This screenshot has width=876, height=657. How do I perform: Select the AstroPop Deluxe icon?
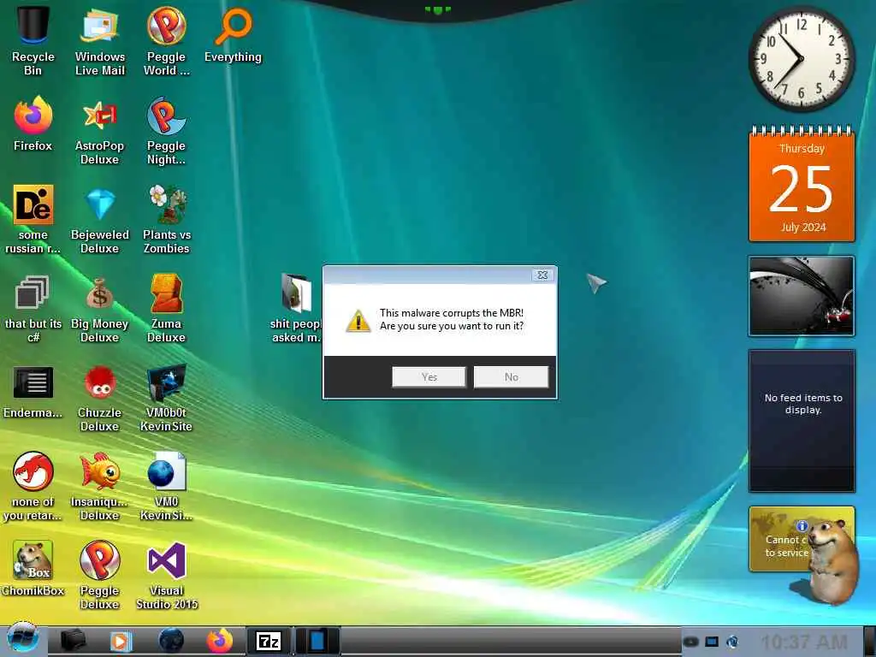(99, 131)
